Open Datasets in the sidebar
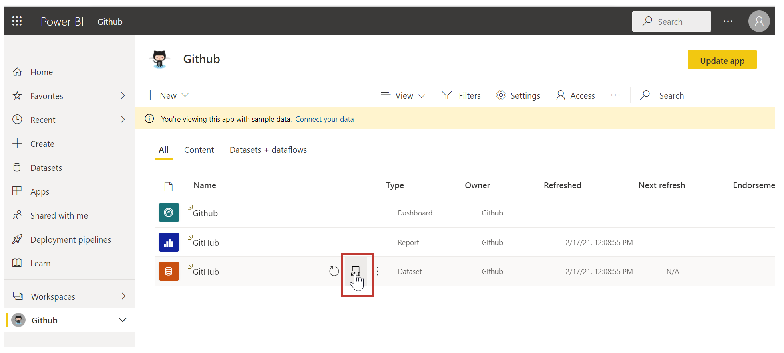This screenshot has height=353, width=784. click(46, 168)
